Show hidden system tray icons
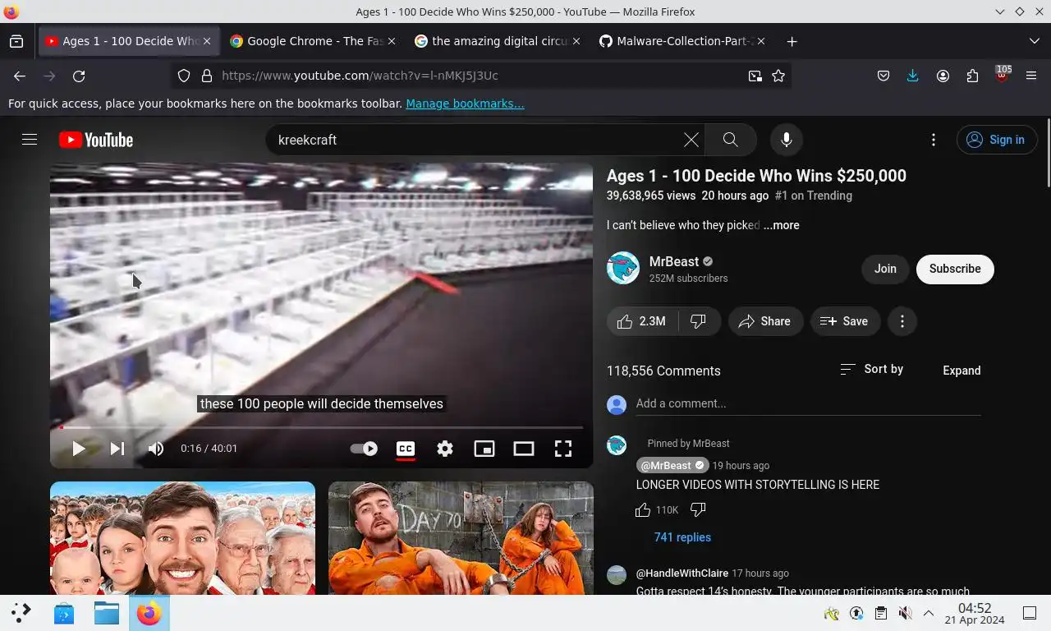This screenshot has width=1051, height=631. [929, 613]
